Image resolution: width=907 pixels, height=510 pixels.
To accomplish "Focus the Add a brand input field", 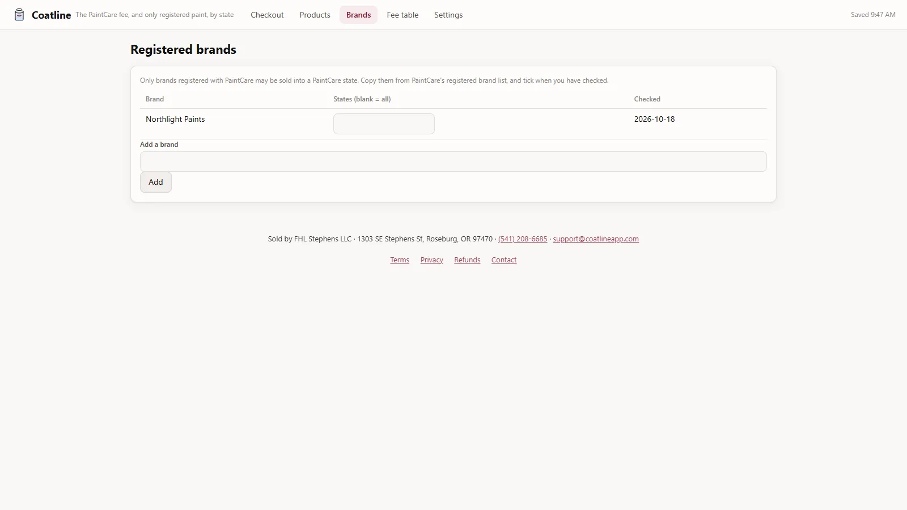I will tap(453, 161).
